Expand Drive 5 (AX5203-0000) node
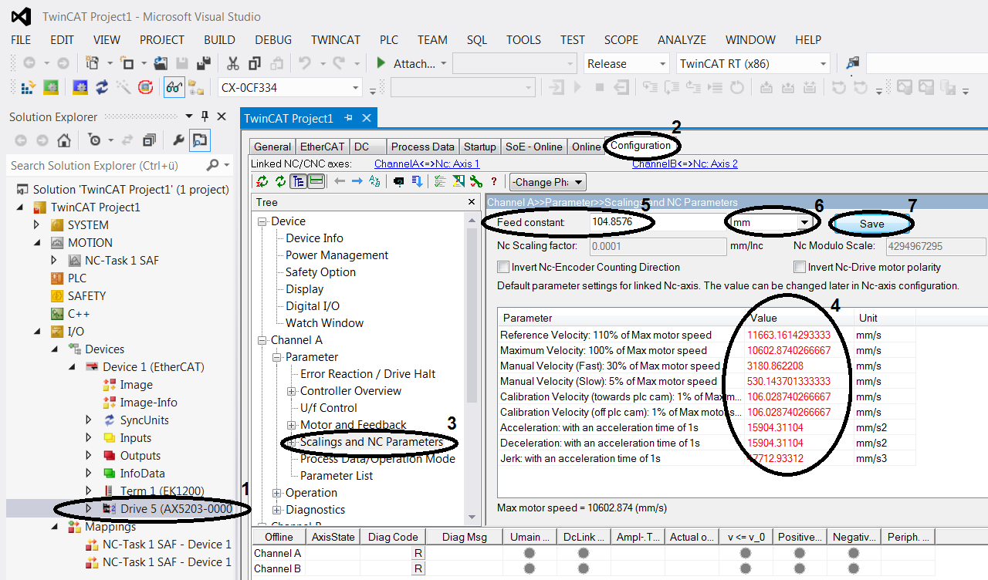 [x=89, y=508]
